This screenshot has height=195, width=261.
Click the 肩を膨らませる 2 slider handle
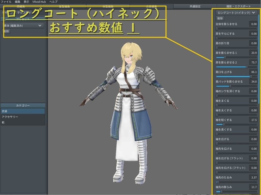coord(247,67)
